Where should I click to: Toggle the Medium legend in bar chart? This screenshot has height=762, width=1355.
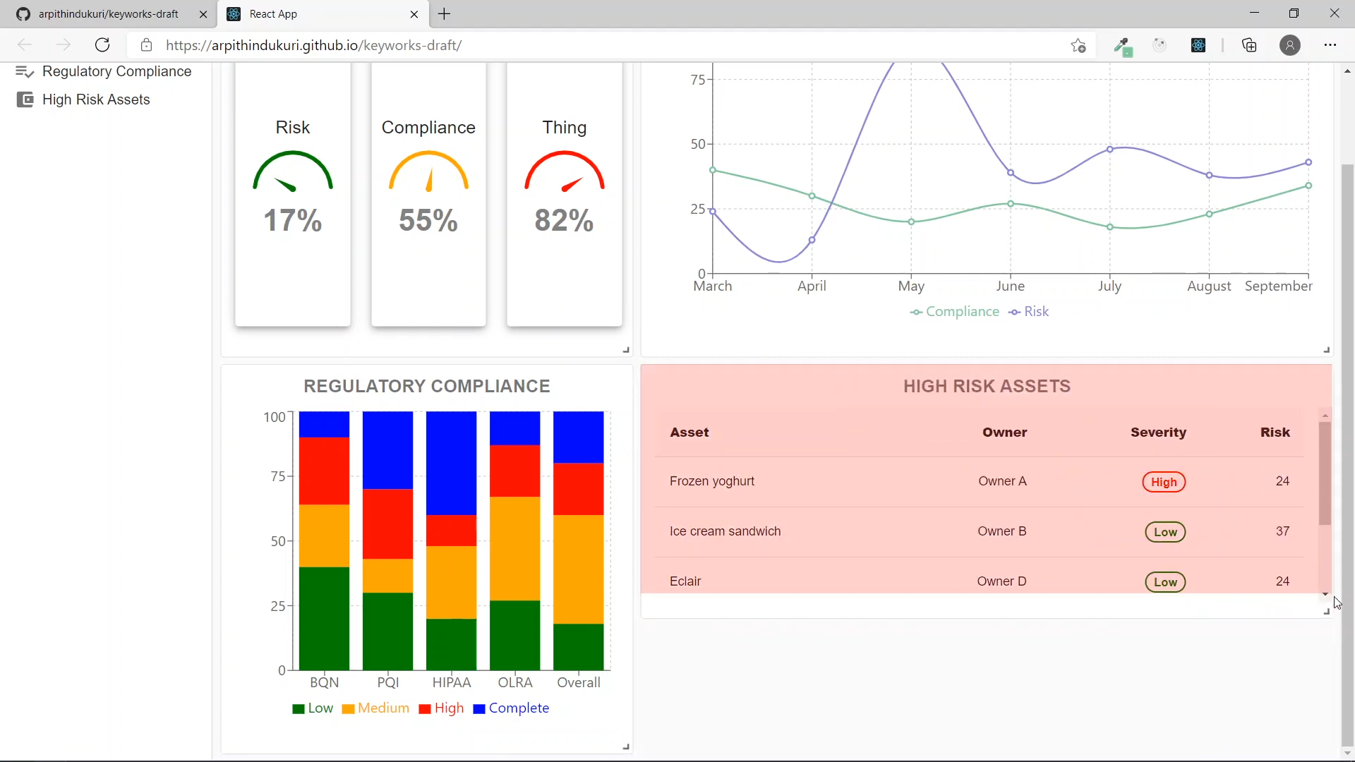(x=375, y=708)
